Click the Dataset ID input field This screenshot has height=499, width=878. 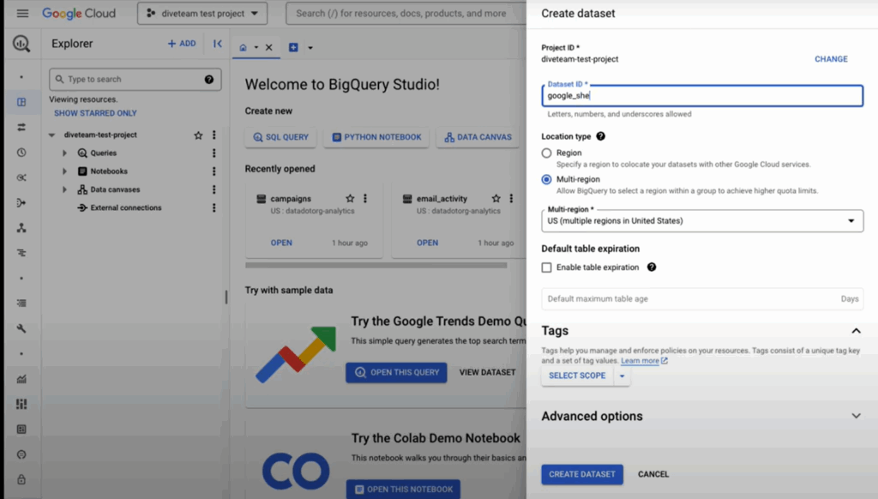tap(702, 96)
